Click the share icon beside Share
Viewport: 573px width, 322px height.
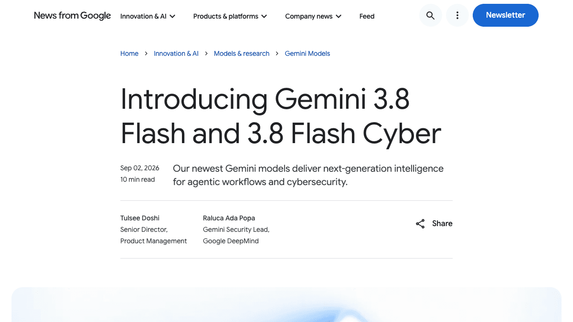(x=420, y=224)
